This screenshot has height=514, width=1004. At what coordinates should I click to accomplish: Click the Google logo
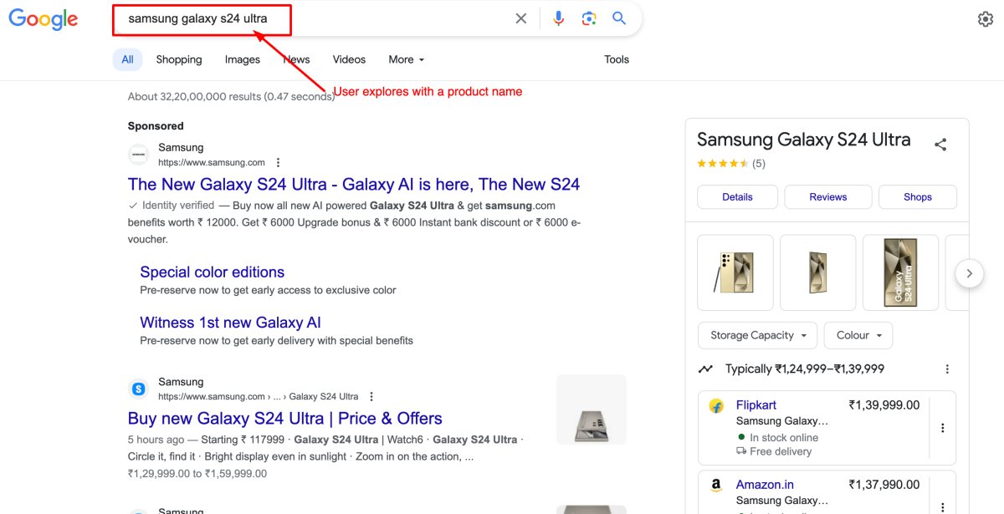pyautogui.click(x=44, y=19)
